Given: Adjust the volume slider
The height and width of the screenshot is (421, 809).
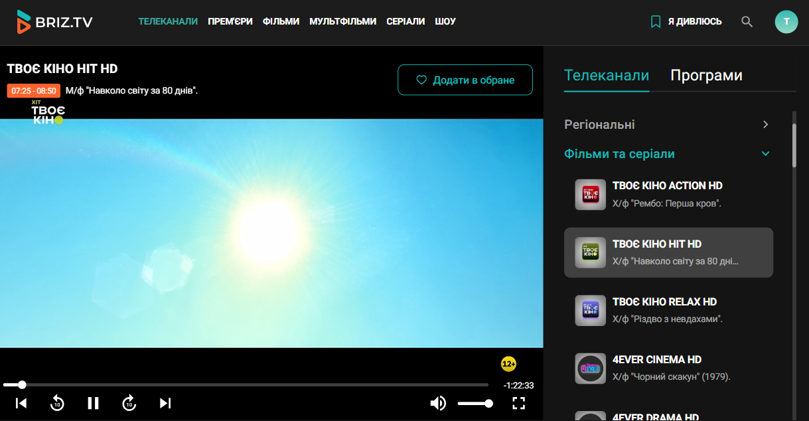Looking at the screenshot, I should [475, 403].
